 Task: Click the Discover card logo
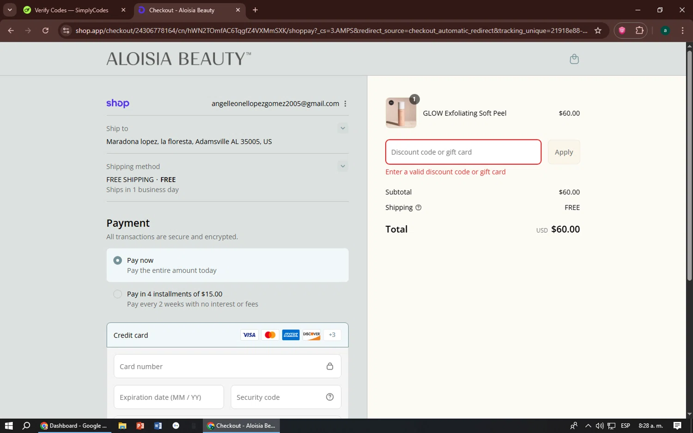(312, 335)
